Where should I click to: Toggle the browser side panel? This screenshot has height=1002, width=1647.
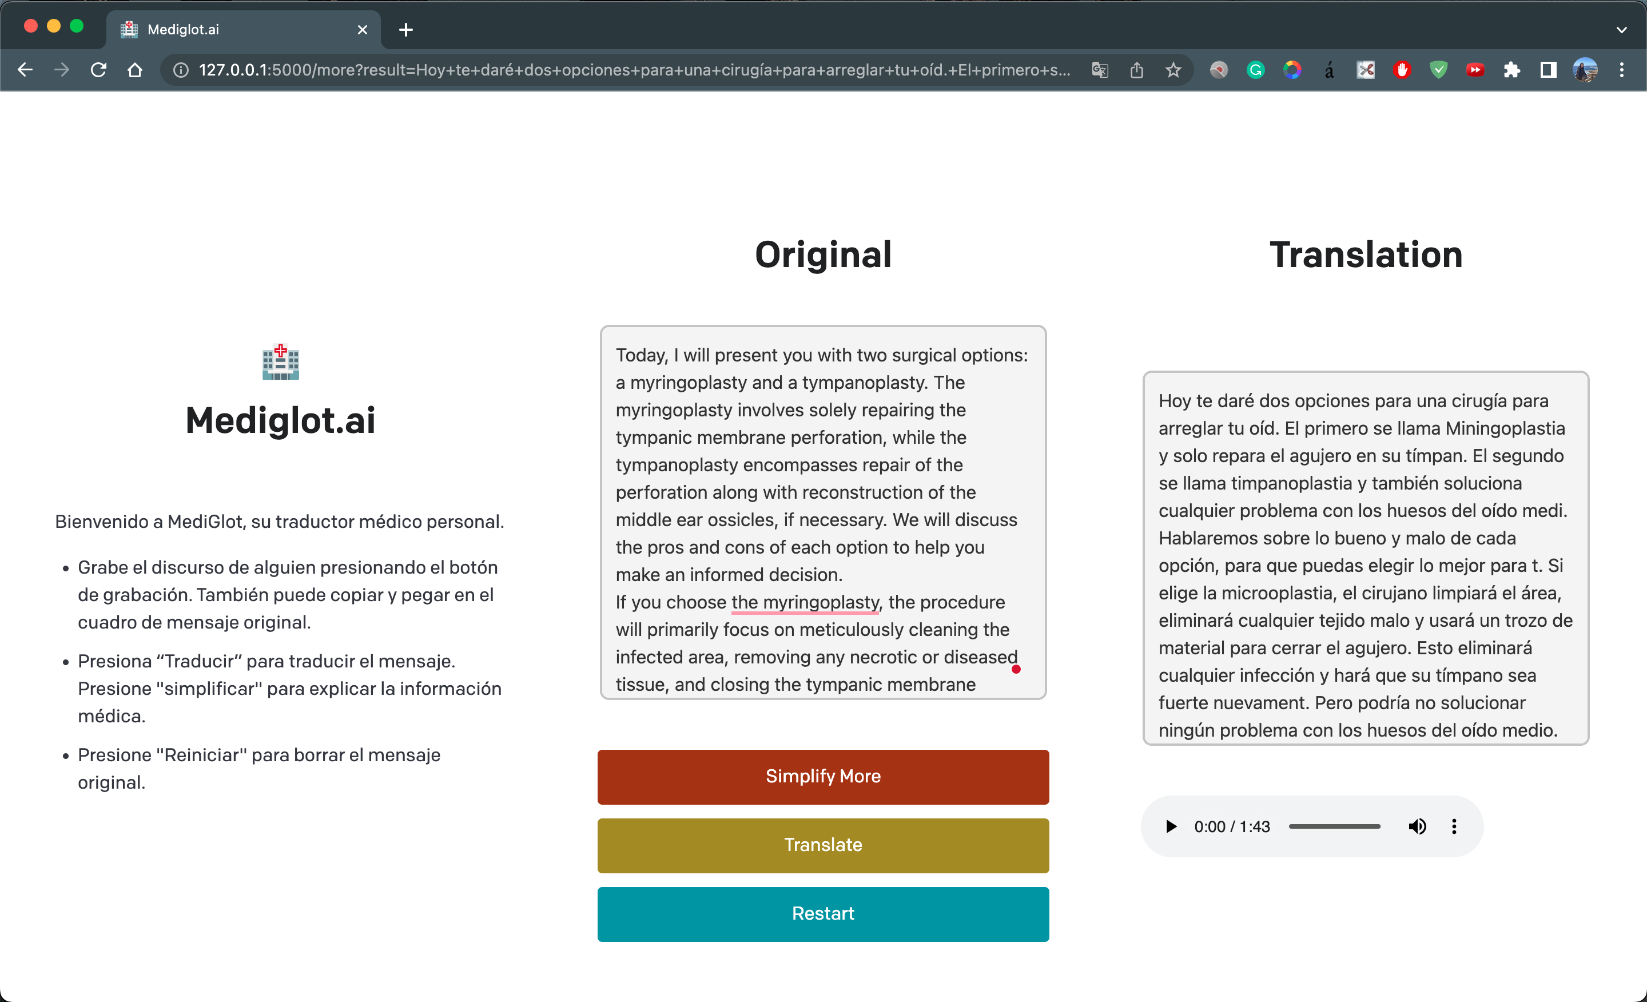[x=1548, y=70]
